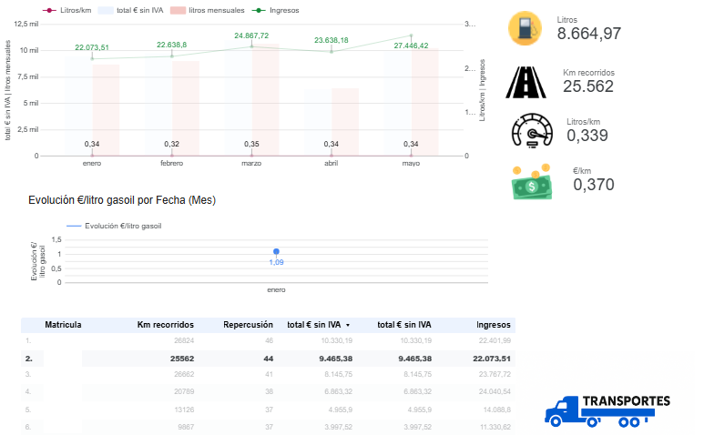The width and height of the screenshot is (704, 435).
Task: Select table row with 13126 km
Action: pyautogui.click(x=268, y=410)
